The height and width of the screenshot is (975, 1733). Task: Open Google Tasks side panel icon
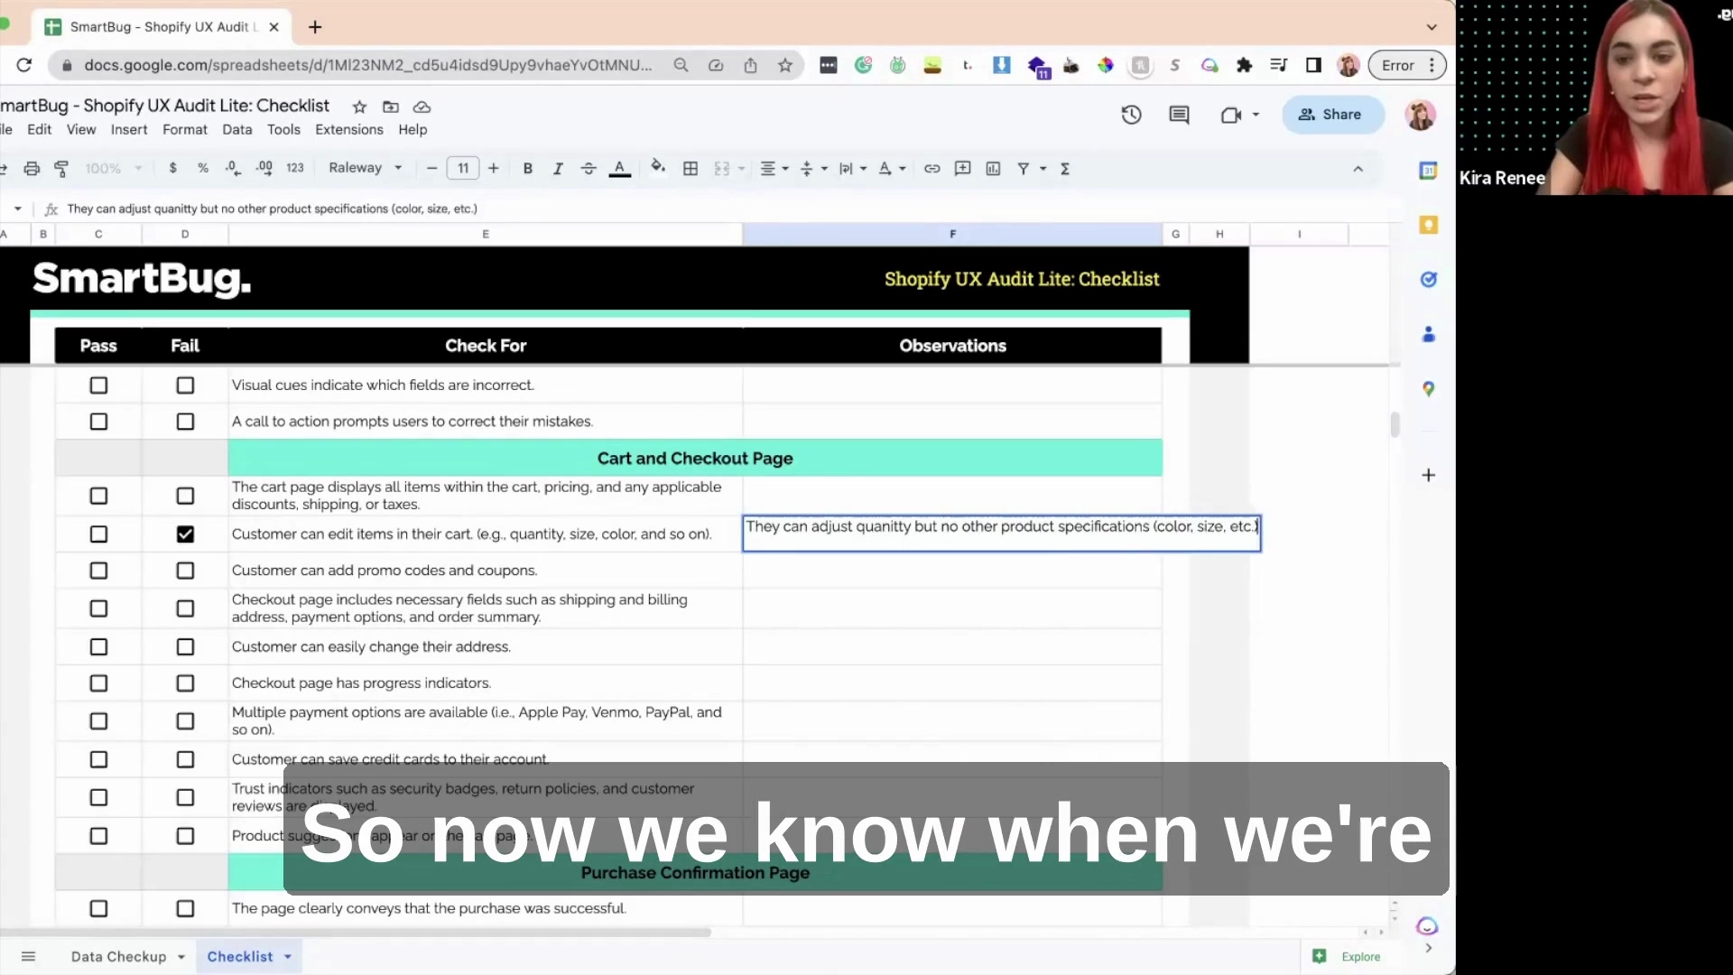1428,280
